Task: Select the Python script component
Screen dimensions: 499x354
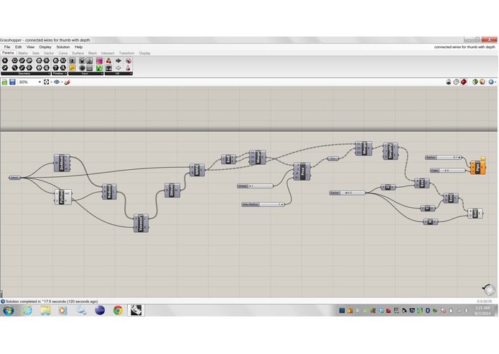Action: 63,197
